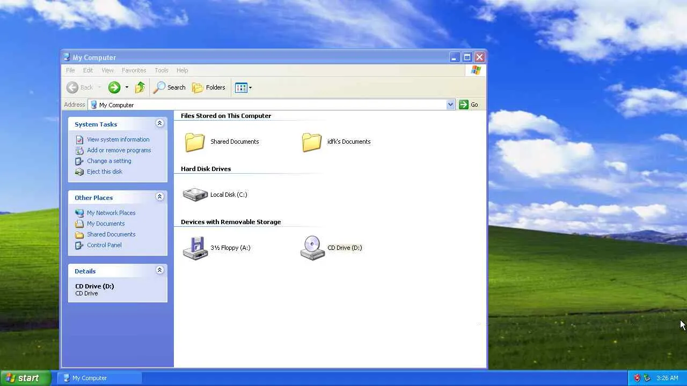Click the Go button
The width and height of the screenshot is (687, 386).
pyautogui.click(x=469, y=105)
